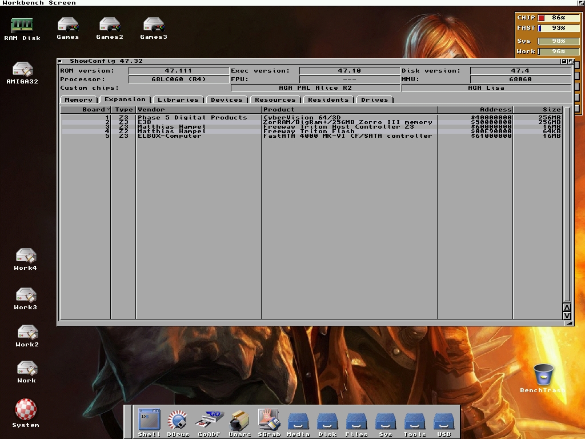
Task: Click the Product column header
Action: tap(350, 109)
